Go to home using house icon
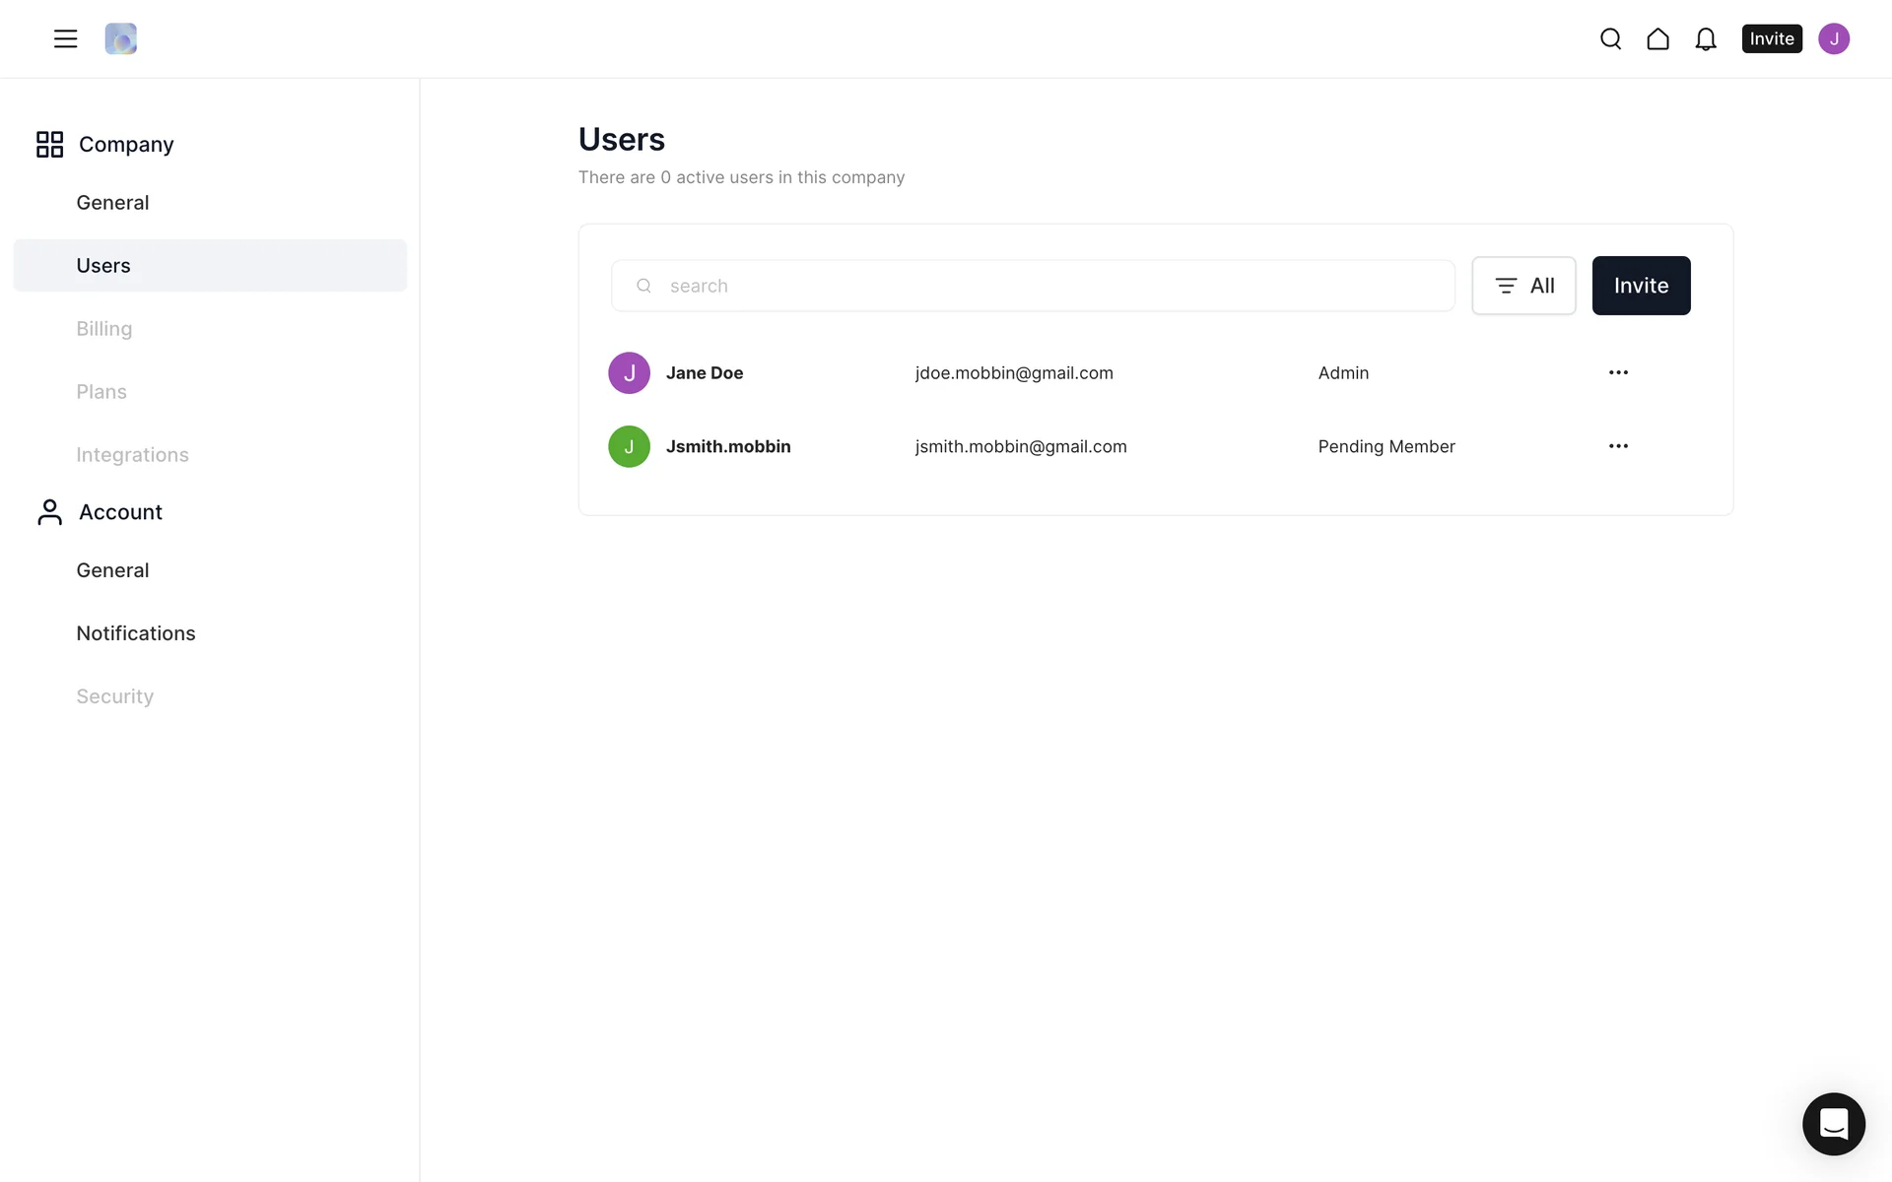The height and width of the screenshot is (1182, 1892). pos(1657,38)
